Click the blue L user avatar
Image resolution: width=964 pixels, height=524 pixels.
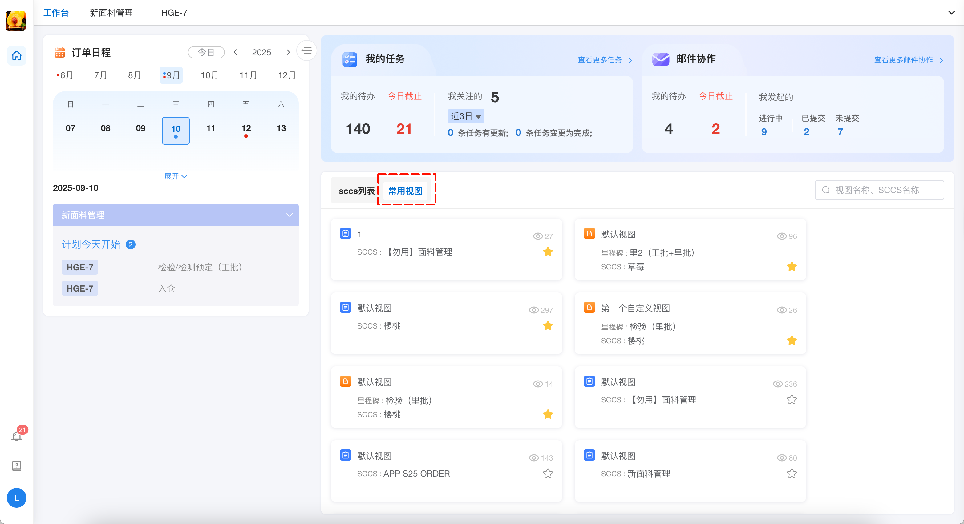[x=16, y=498]
